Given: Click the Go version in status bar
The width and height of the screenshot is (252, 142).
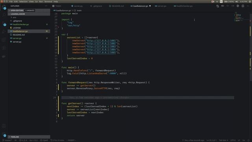Looking at the screenshot, I should (33, 140).
